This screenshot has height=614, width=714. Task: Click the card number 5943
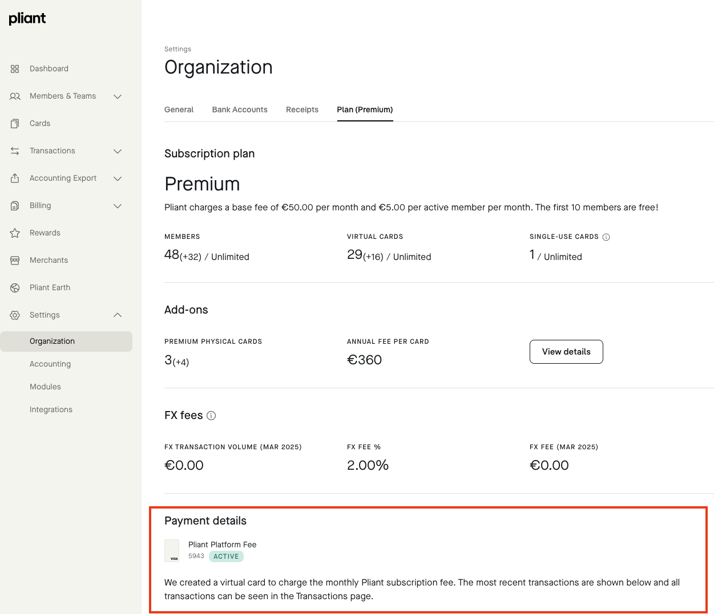(x=196, y=556)
